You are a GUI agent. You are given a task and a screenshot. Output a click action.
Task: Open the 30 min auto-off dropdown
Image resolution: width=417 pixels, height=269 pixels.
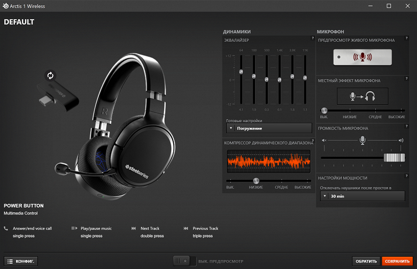(x=362, y=196)
